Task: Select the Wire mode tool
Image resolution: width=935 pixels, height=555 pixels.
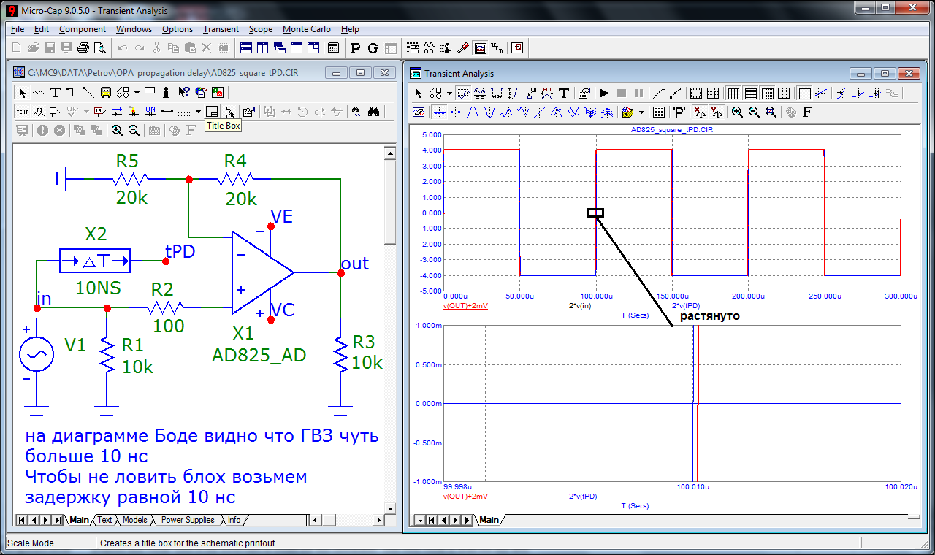Action: point(72,93)
